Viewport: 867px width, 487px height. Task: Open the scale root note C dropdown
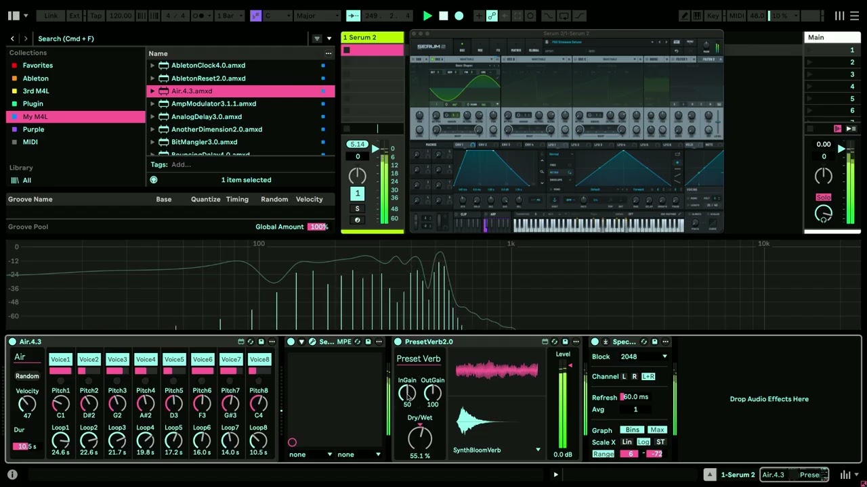(278, 16)
